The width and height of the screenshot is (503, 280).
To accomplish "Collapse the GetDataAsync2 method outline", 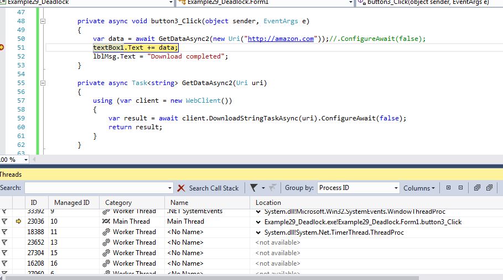I will pyautogui.click(x=43, y=83).
